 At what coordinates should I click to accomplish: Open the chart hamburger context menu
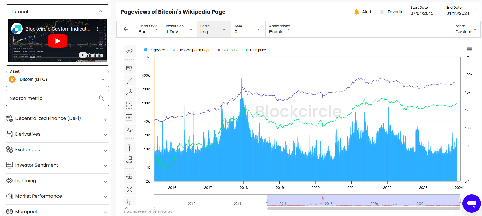pyautogui.click(x=469, y=50)
